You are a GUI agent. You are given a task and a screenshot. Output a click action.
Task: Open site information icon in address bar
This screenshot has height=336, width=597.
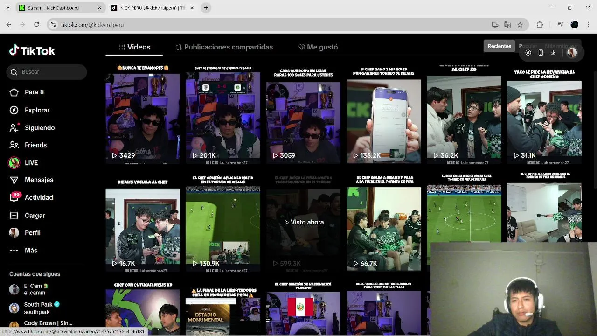coord(53,25)
